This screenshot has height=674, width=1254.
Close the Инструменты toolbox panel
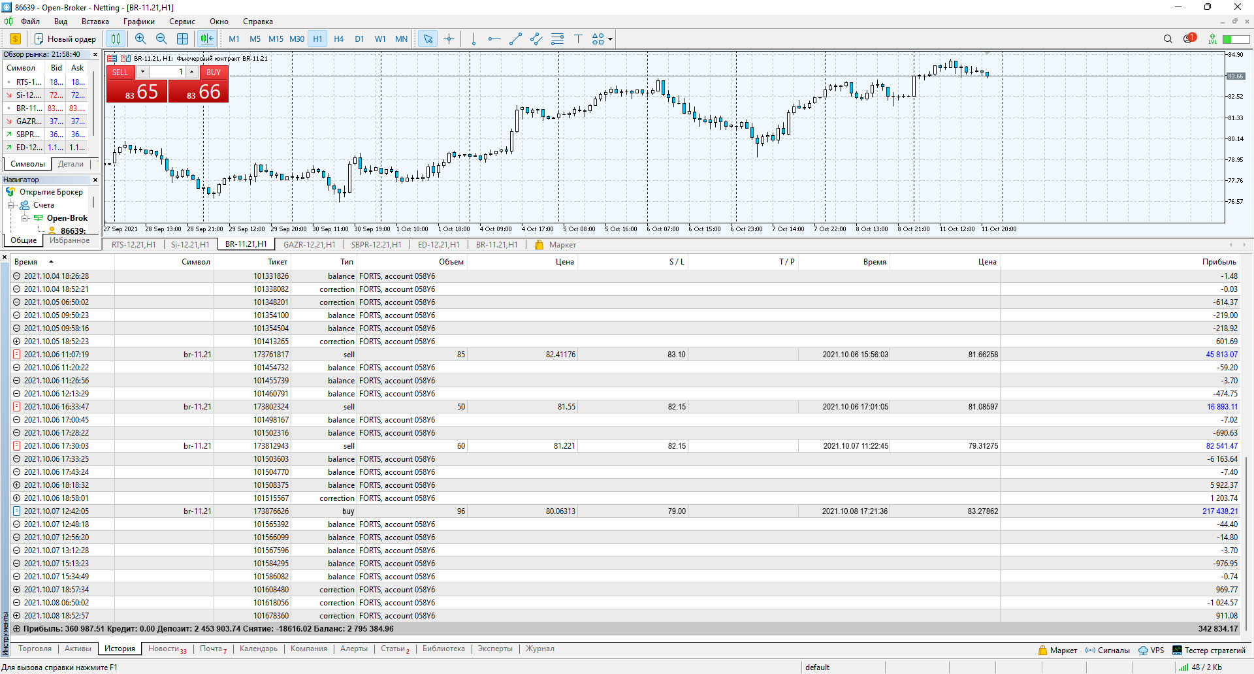click(x=5, y=257)
